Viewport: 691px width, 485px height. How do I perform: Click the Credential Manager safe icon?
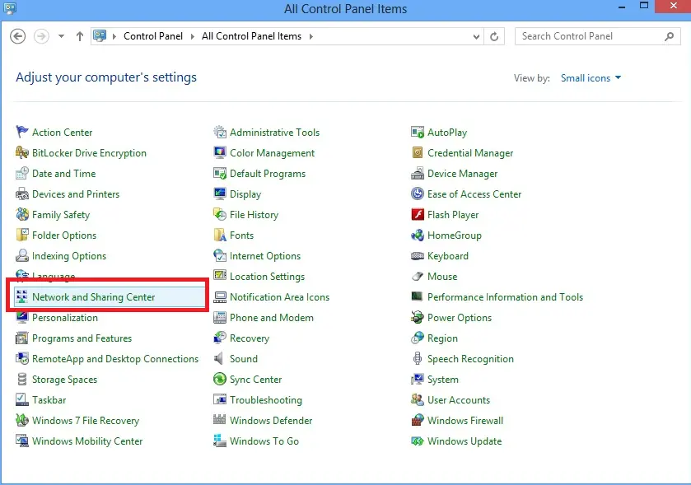click(418, 152)
